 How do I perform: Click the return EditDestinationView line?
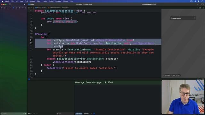pyautogui.click(x=82, y=59)
